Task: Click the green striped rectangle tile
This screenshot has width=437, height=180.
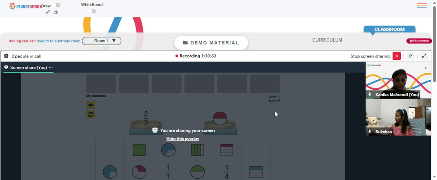Action: point(198,150)
